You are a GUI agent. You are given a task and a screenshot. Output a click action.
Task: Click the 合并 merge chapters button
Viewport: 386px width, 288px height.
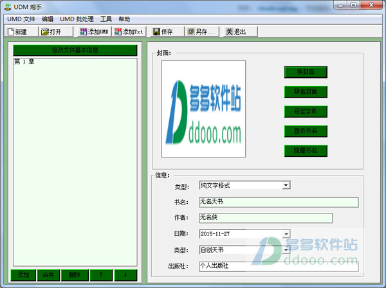[x=48, y=275]
